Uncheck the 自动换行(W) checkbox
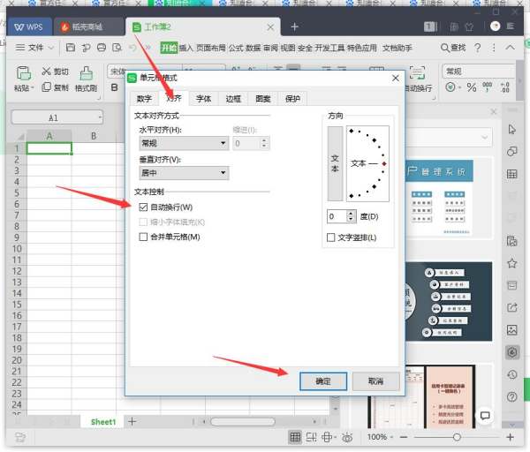 [143, 207]
